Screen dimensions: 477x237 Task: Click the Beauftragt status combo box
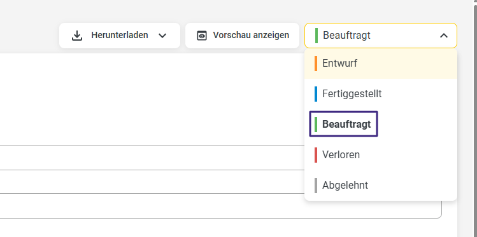[381, 36]
